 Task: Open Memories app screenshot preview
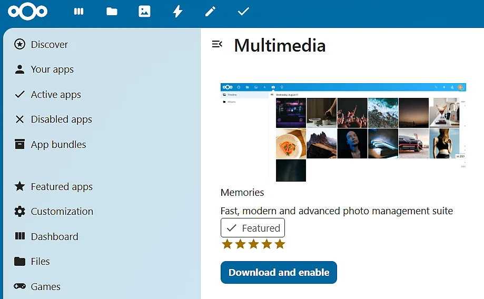(x=343, y=132)
